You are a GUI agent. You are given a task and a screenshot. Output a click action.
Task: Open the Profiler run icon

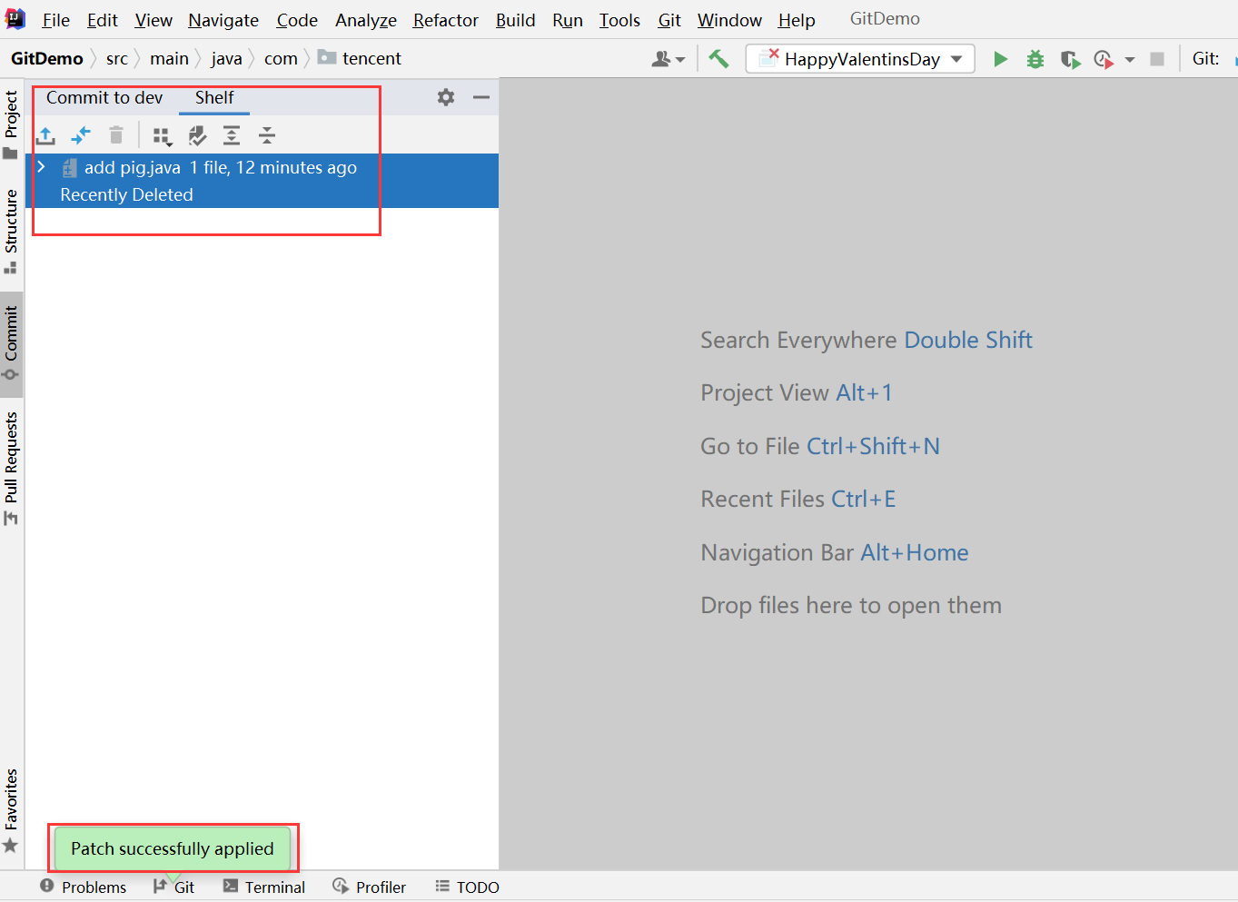tap(1103, 58)
